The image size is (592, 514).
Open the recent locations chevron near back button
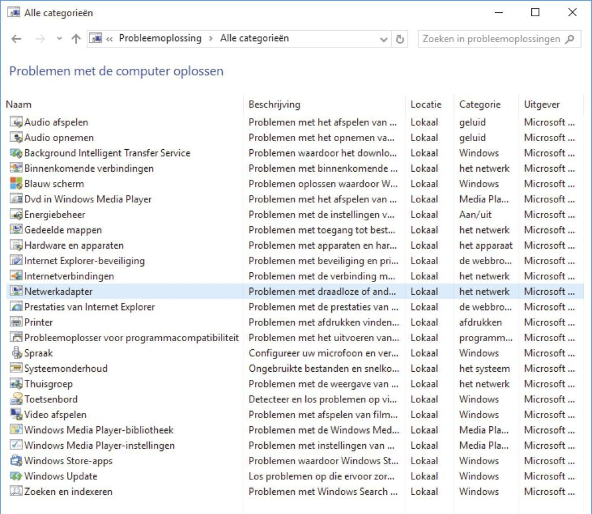[x=60, y=39]
